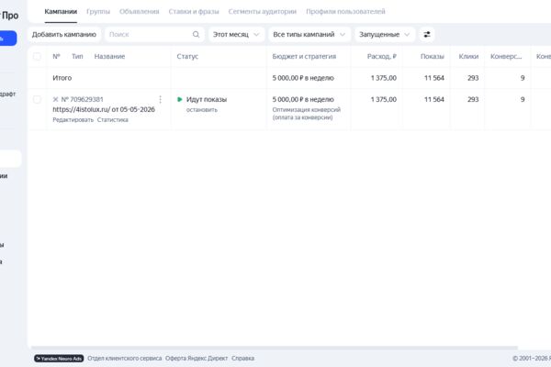Image resolution: width=551 pixels, height=367 pixels.
Task: Open Запущенные status filter dropdown
Action: 385,35
